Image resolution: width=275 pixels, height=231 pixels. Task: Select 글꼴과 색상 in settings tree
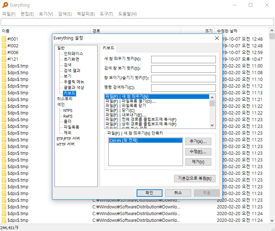tap(74, 87)
